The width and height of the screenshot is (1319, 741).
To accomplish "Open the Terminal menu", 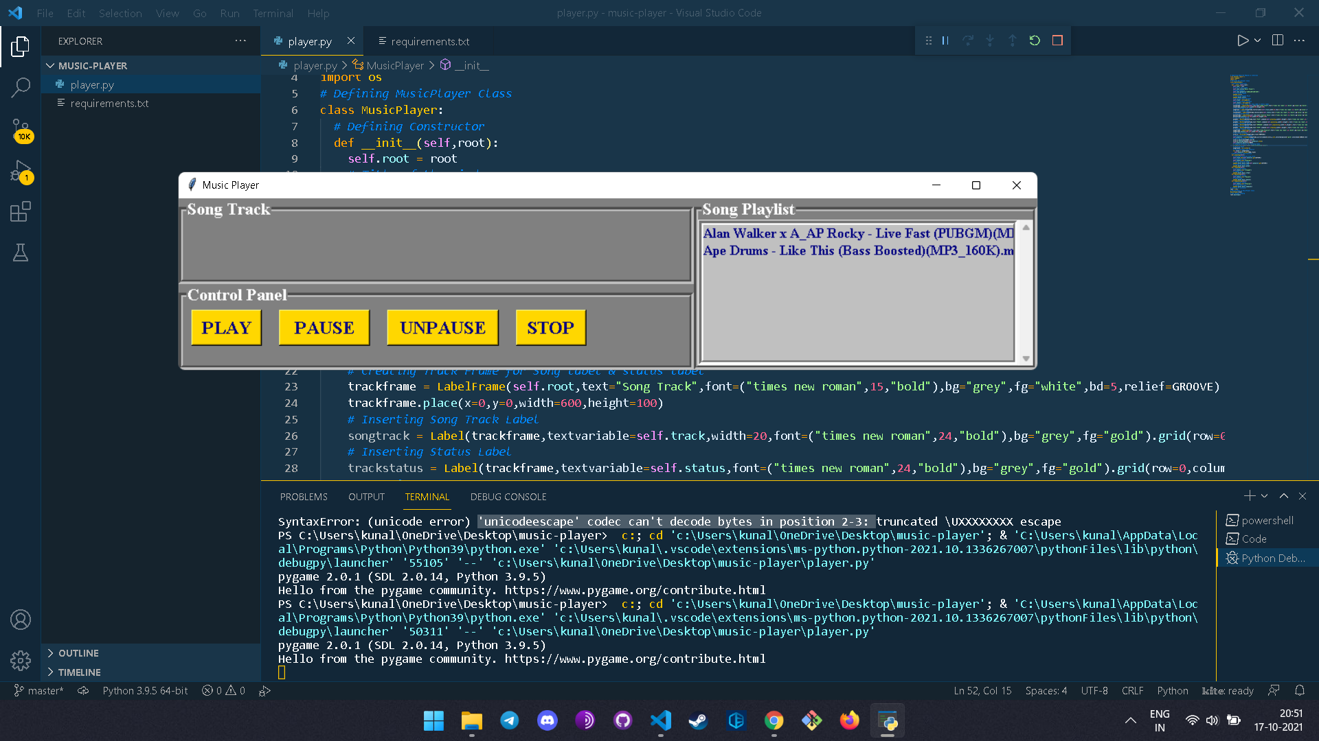I will 273,13.
